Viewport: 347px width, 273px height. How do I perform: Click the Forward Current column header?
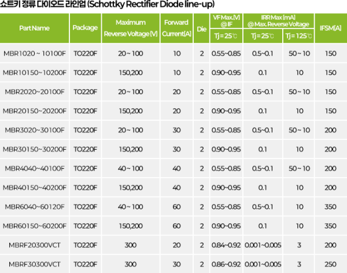click(176, 28)
